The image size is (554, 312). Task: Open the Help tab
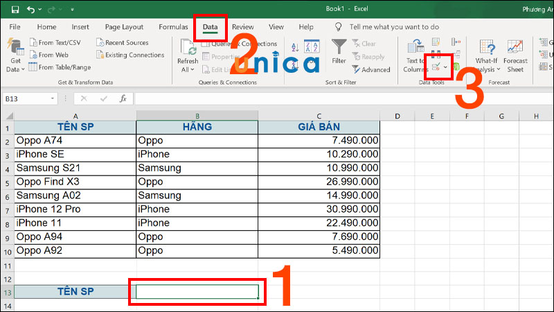(x=306, y=27)
